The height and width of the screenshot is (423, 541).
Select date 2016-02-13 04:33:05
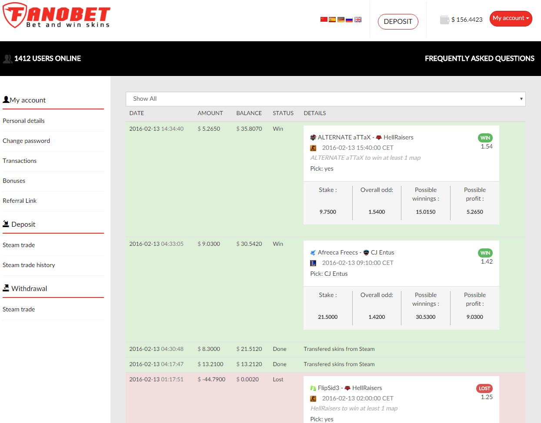click(x=157, y=244)
